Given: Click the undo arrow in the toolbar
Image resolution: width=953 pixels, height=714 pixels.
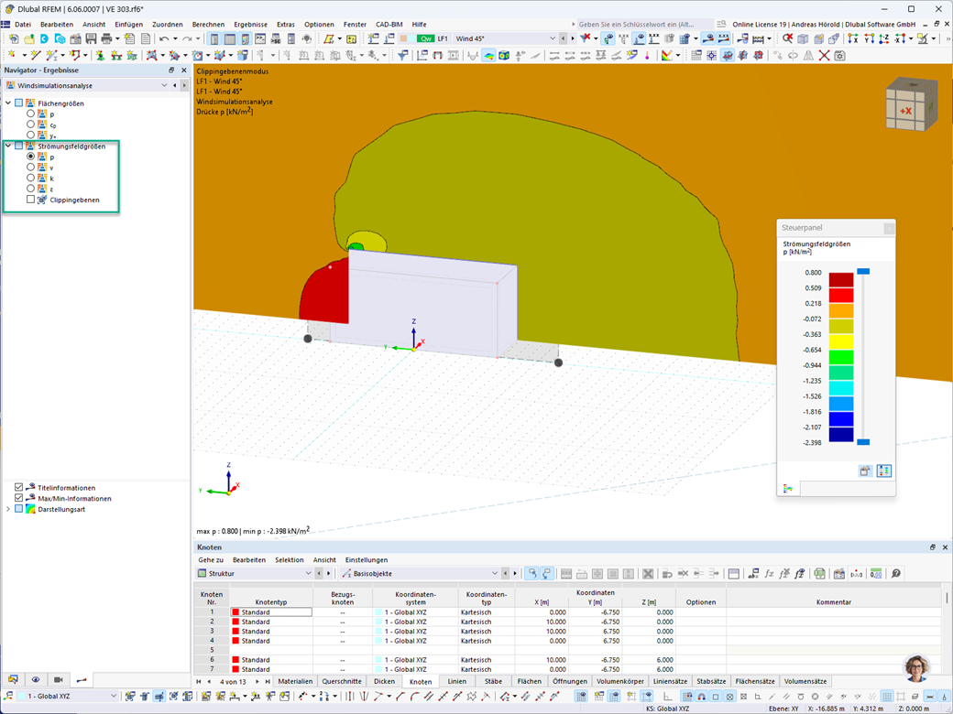Looking at the screenshot, I should [x=164, y=38].
